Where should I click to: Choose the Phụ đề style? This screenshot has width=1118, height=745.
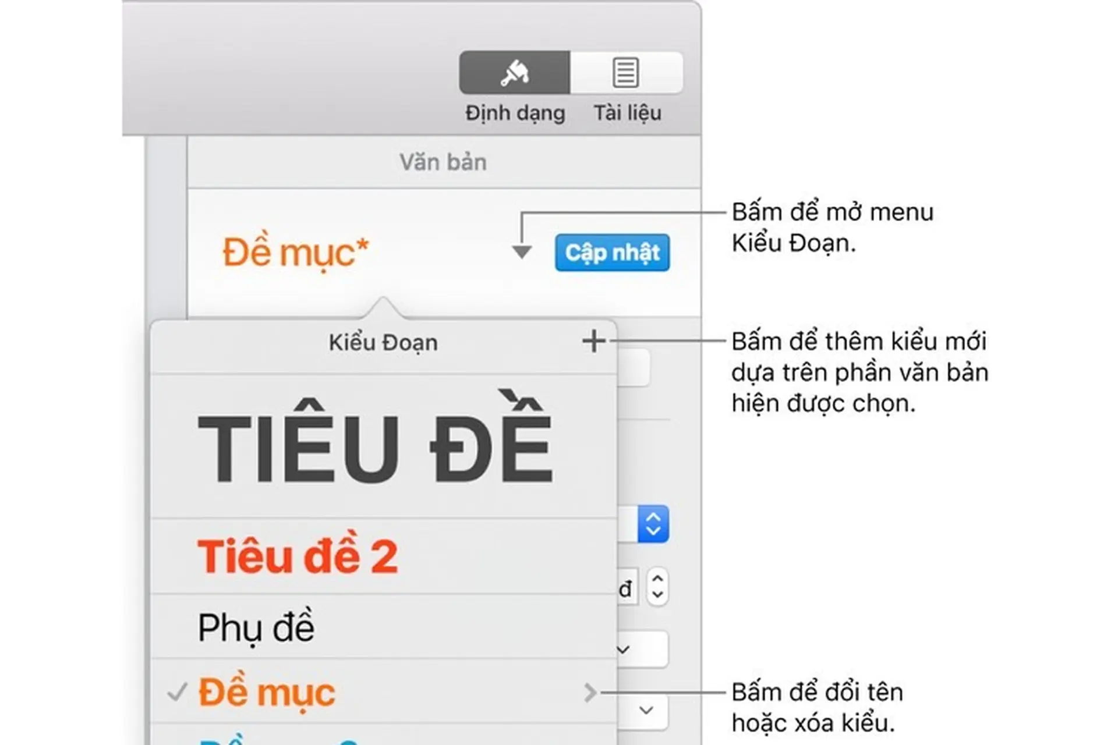(383, 627)
